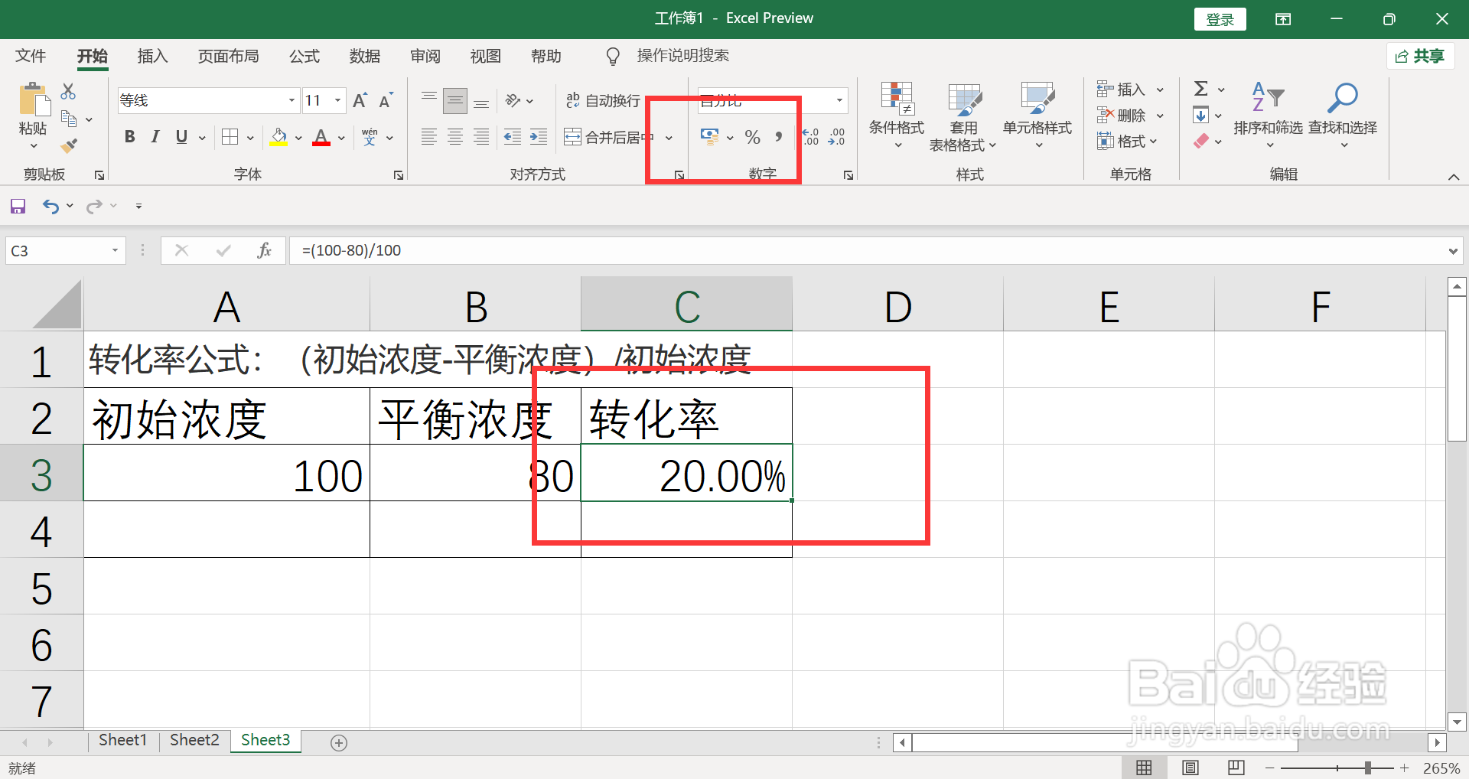Click the Paste icon

33,100
